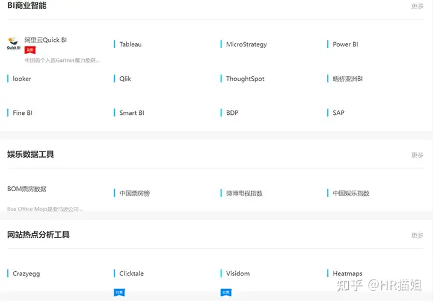
Task: Click the blue badge under Clicktale
Action: click(x=119, y=292)
